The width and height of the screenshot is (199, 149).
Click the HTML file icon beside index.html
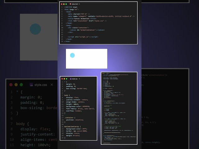(70, 4)
